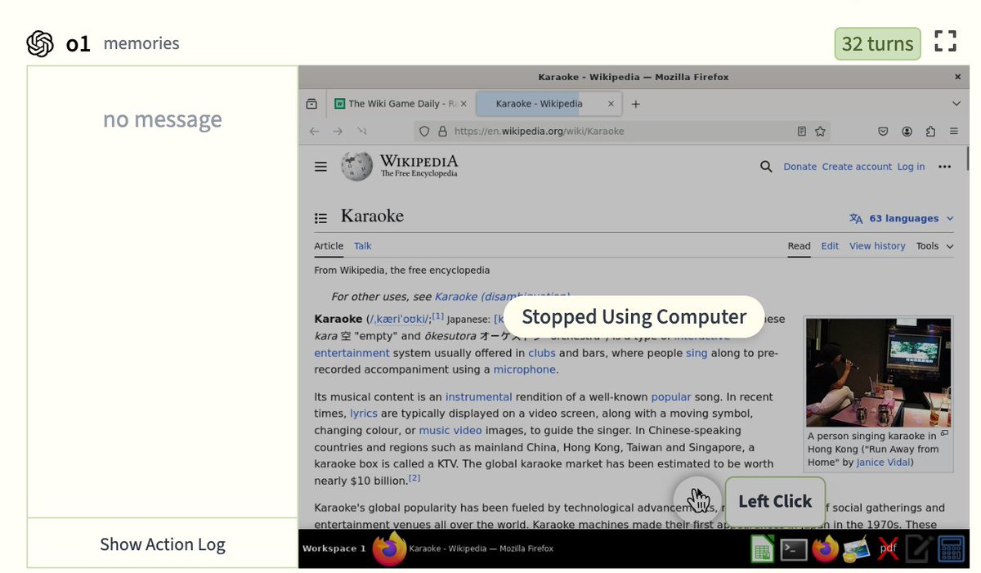Open the calculator in the taskbar
This screenshot has height=573, width=981.
pyautogui.click(x=951, y=549)
